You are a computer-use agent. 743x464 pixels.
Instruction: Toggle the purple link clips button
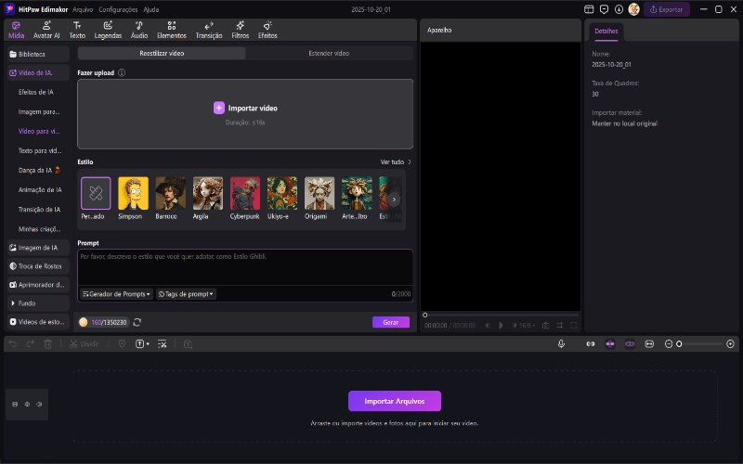click(x=630, y=343)
